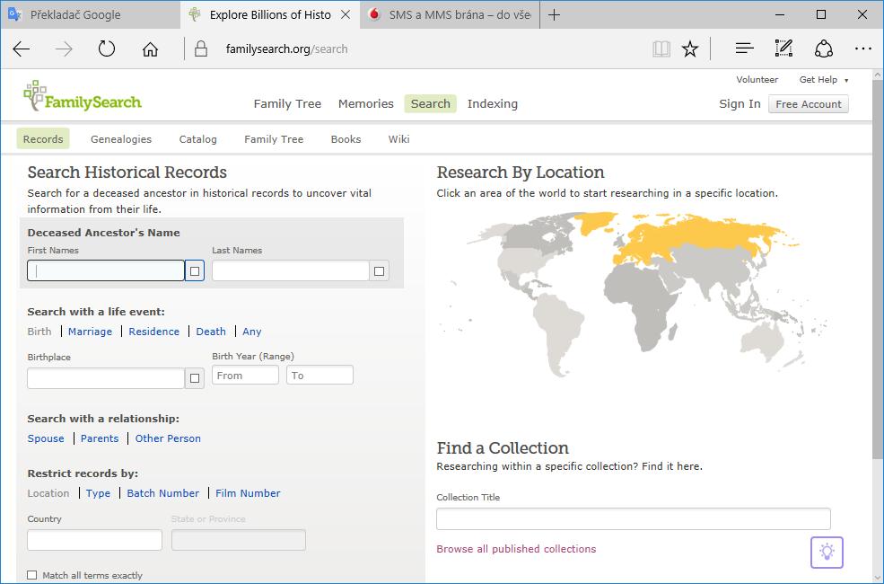
Task: Open the Search main menu
Action: coord(430,104)
